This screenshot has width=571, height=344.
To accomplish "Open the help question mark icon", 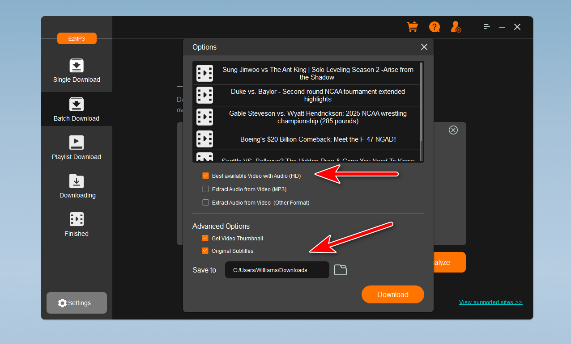I will click(435, 27).
